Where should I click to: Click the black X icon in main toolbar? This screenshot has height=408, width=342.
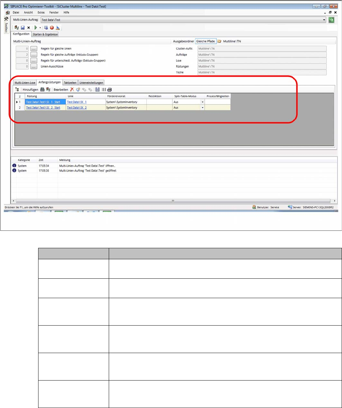tap(29, 28)
